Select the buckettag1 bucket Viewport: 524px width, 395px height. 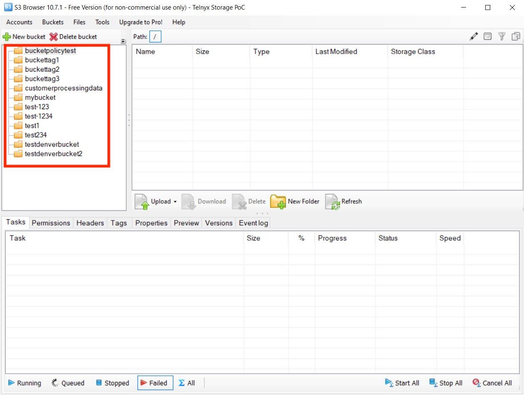tap(42, 60)
